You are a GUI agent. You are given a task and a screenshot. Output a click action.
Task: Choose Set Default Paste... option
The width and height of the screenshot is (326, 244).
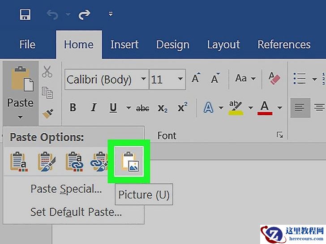coord(76,211)
